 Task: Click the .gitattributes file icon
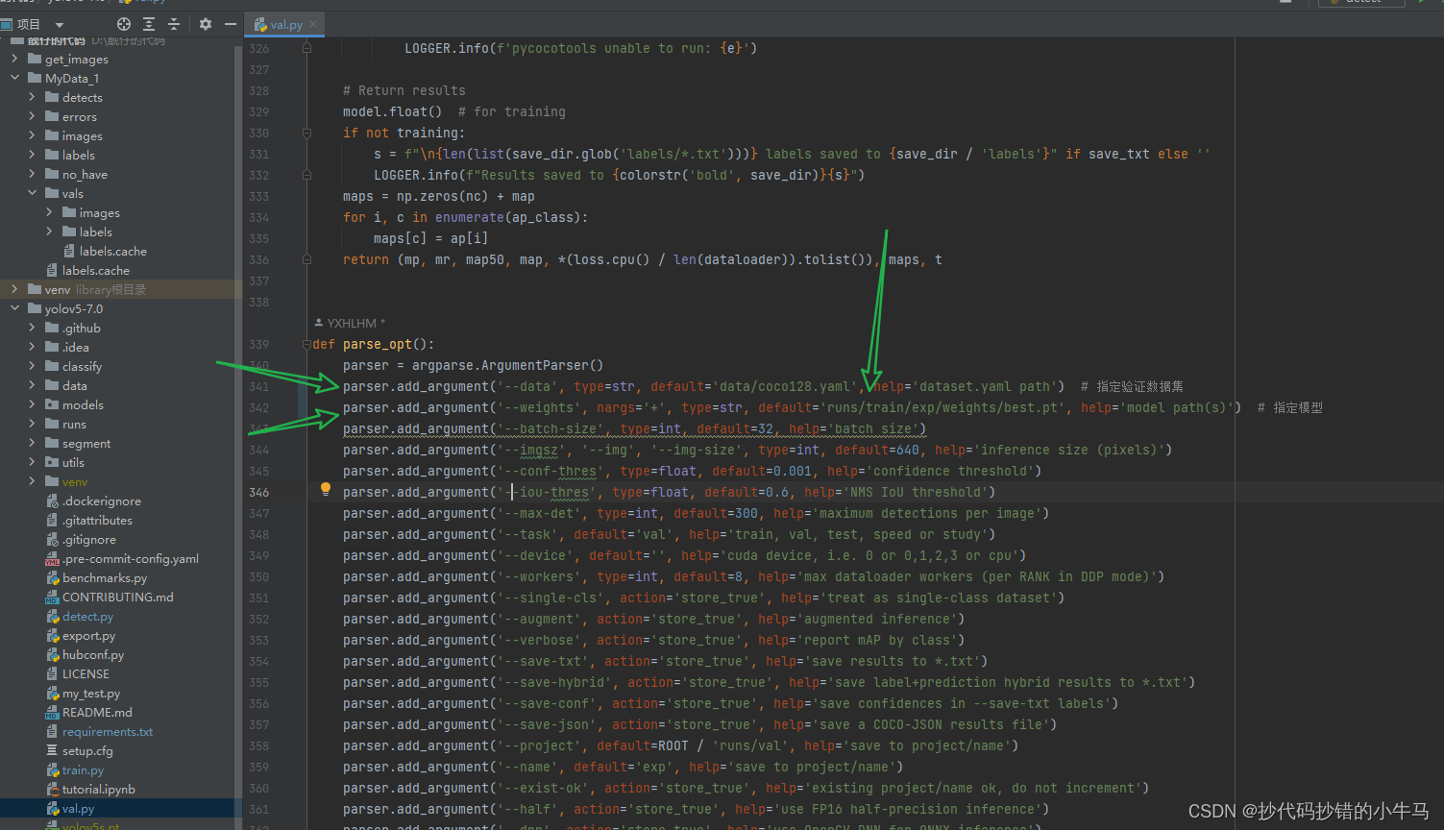tap(53, 520)
